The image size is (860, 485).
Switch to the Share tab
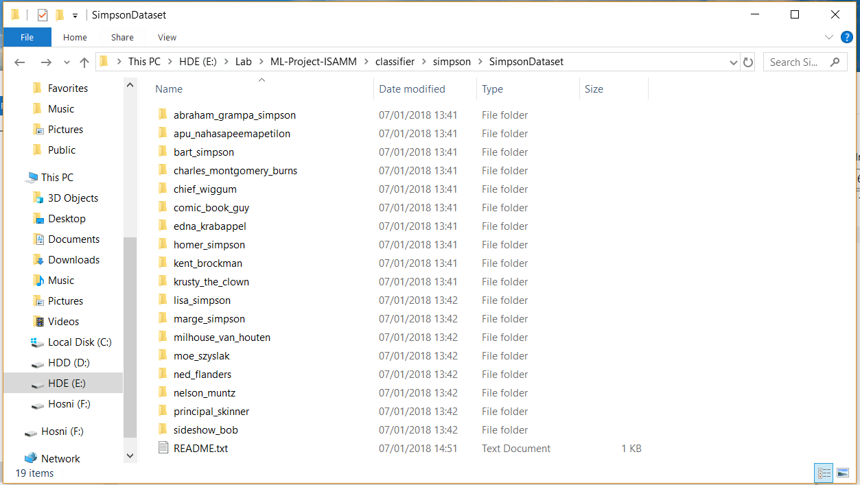coord(121,37)
